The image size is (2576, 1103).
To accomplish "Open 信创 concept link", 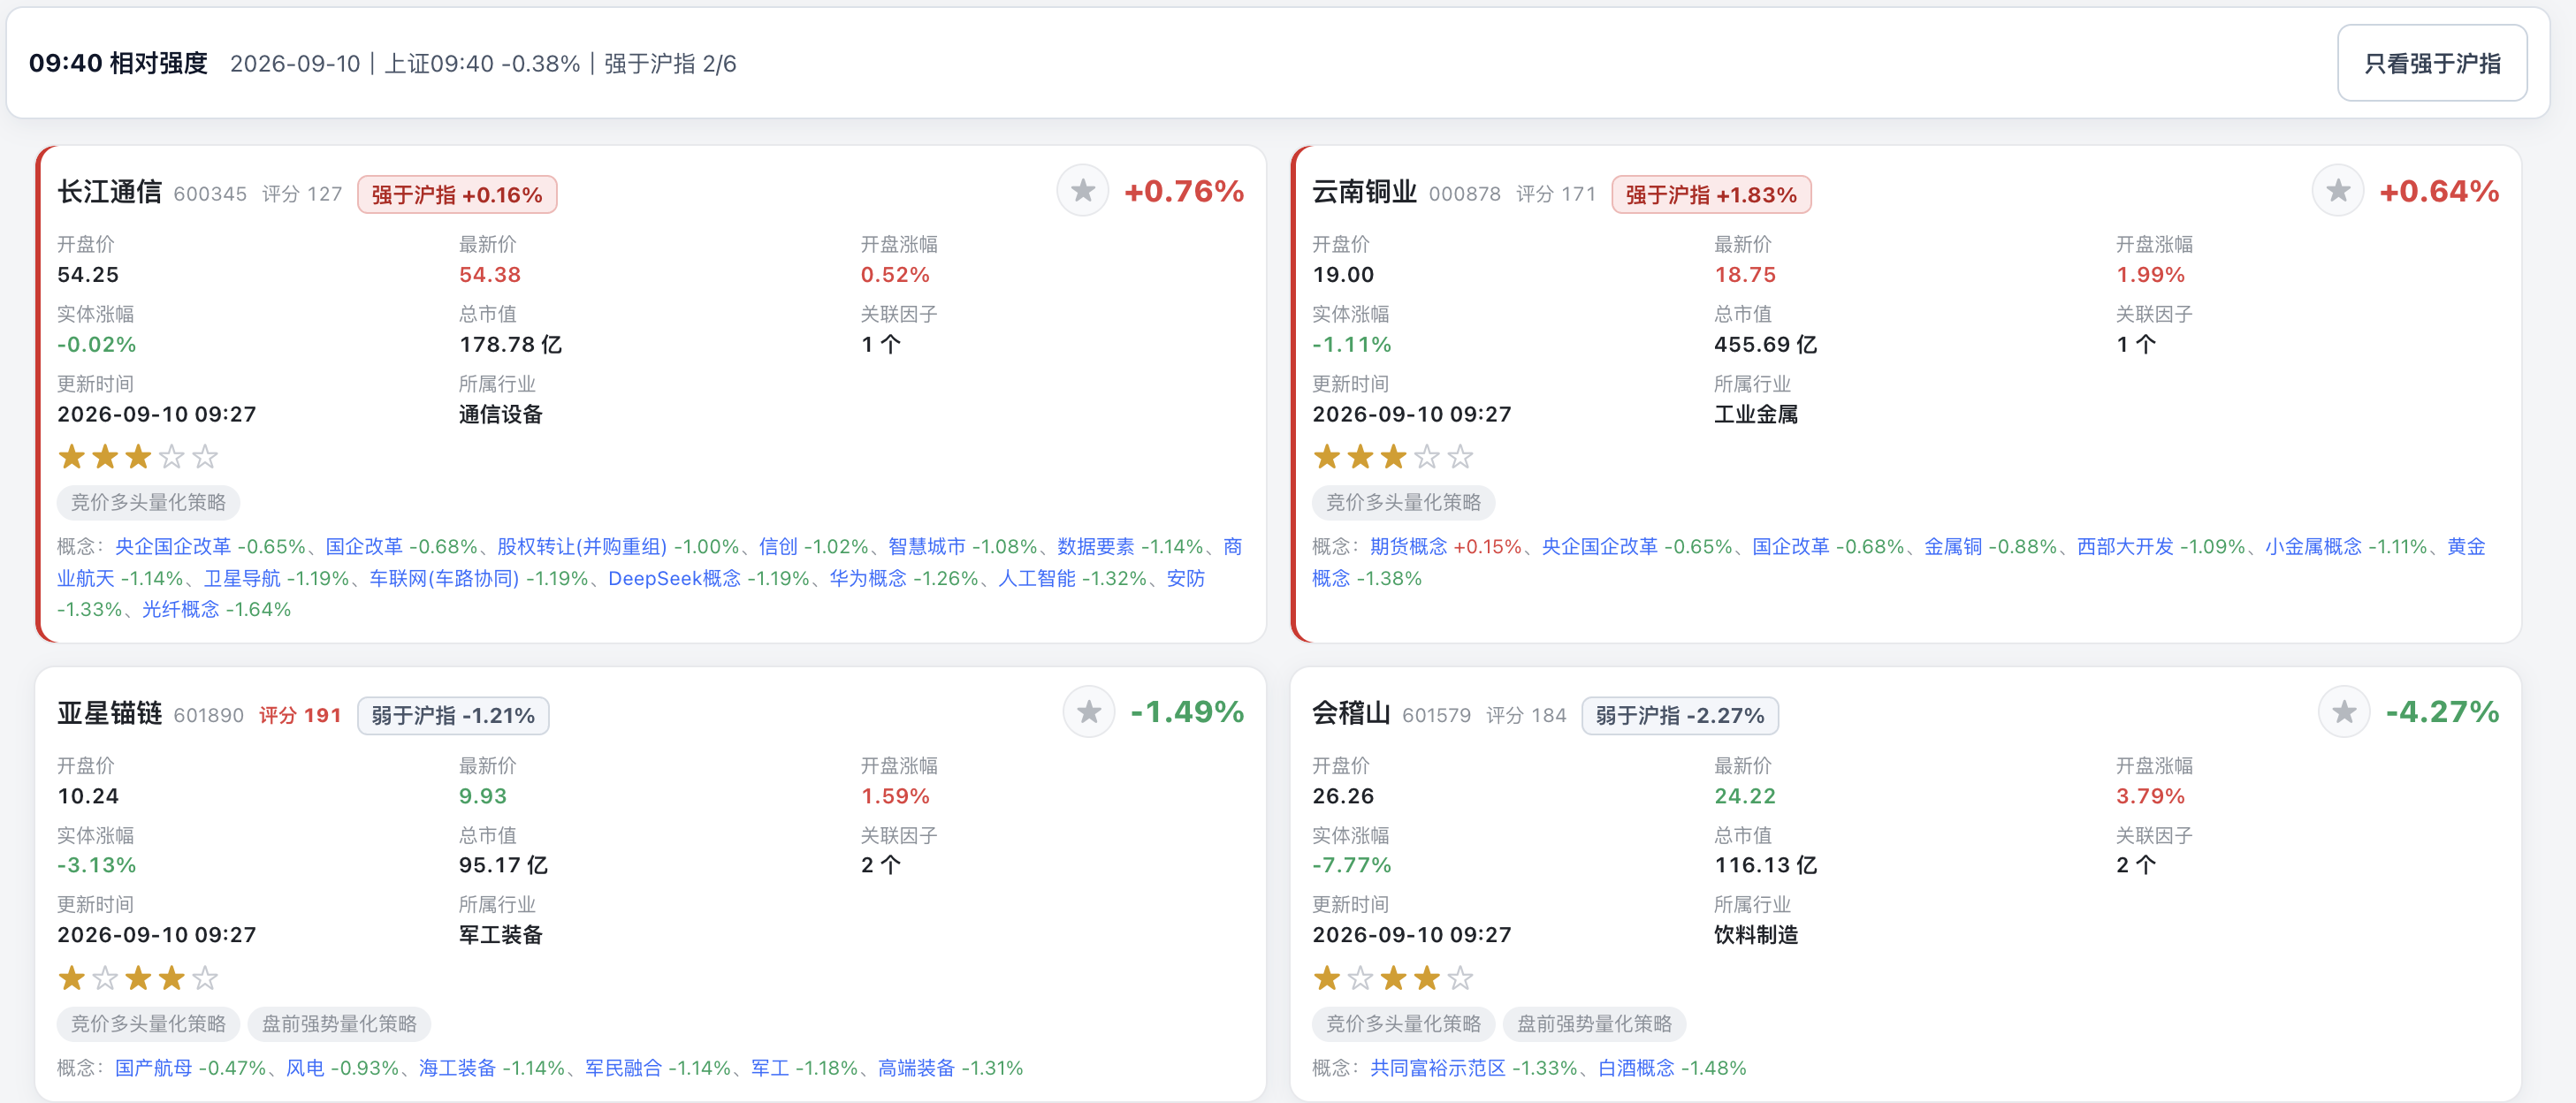I will (x=778, y=546).
